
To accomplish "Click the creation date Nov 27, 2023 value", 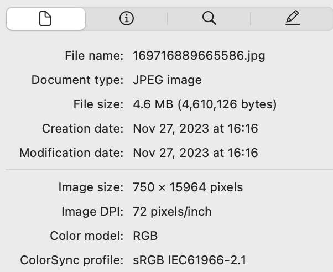I will coord(195,128).
